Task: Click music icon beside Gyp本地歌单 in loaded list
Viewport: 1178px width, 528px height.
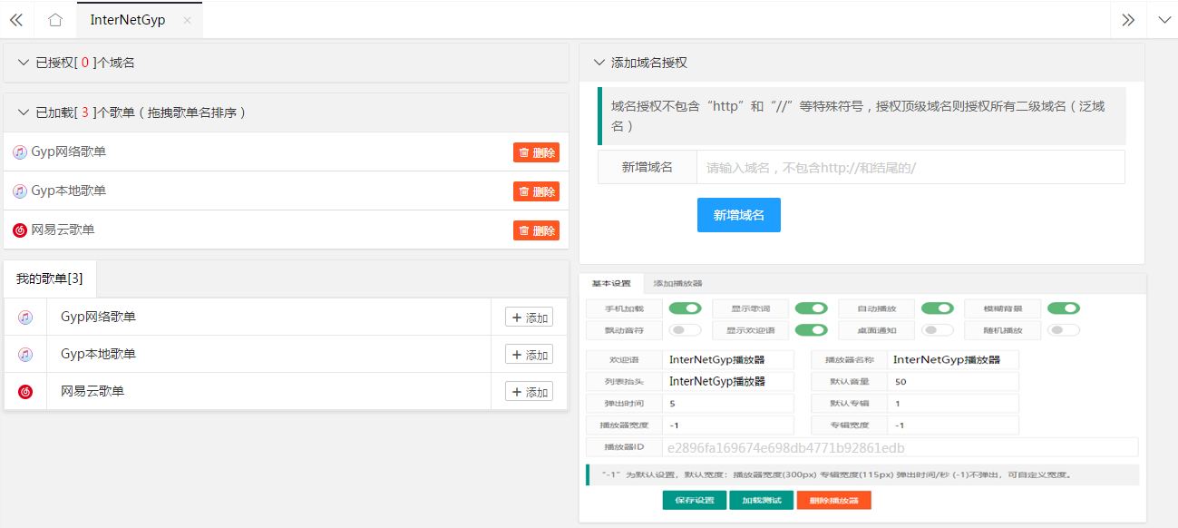Action: click(x=20, y=191)
